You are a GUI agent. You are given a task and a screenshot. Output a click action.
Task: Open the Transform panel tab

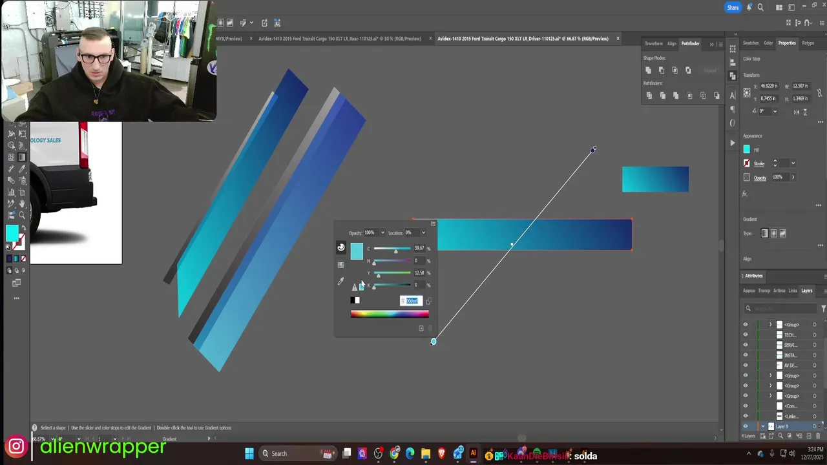654,44
